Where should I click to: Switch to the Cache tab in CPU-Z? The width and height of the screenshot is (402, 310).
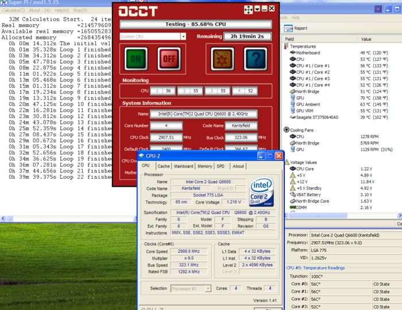pos(164,166)
